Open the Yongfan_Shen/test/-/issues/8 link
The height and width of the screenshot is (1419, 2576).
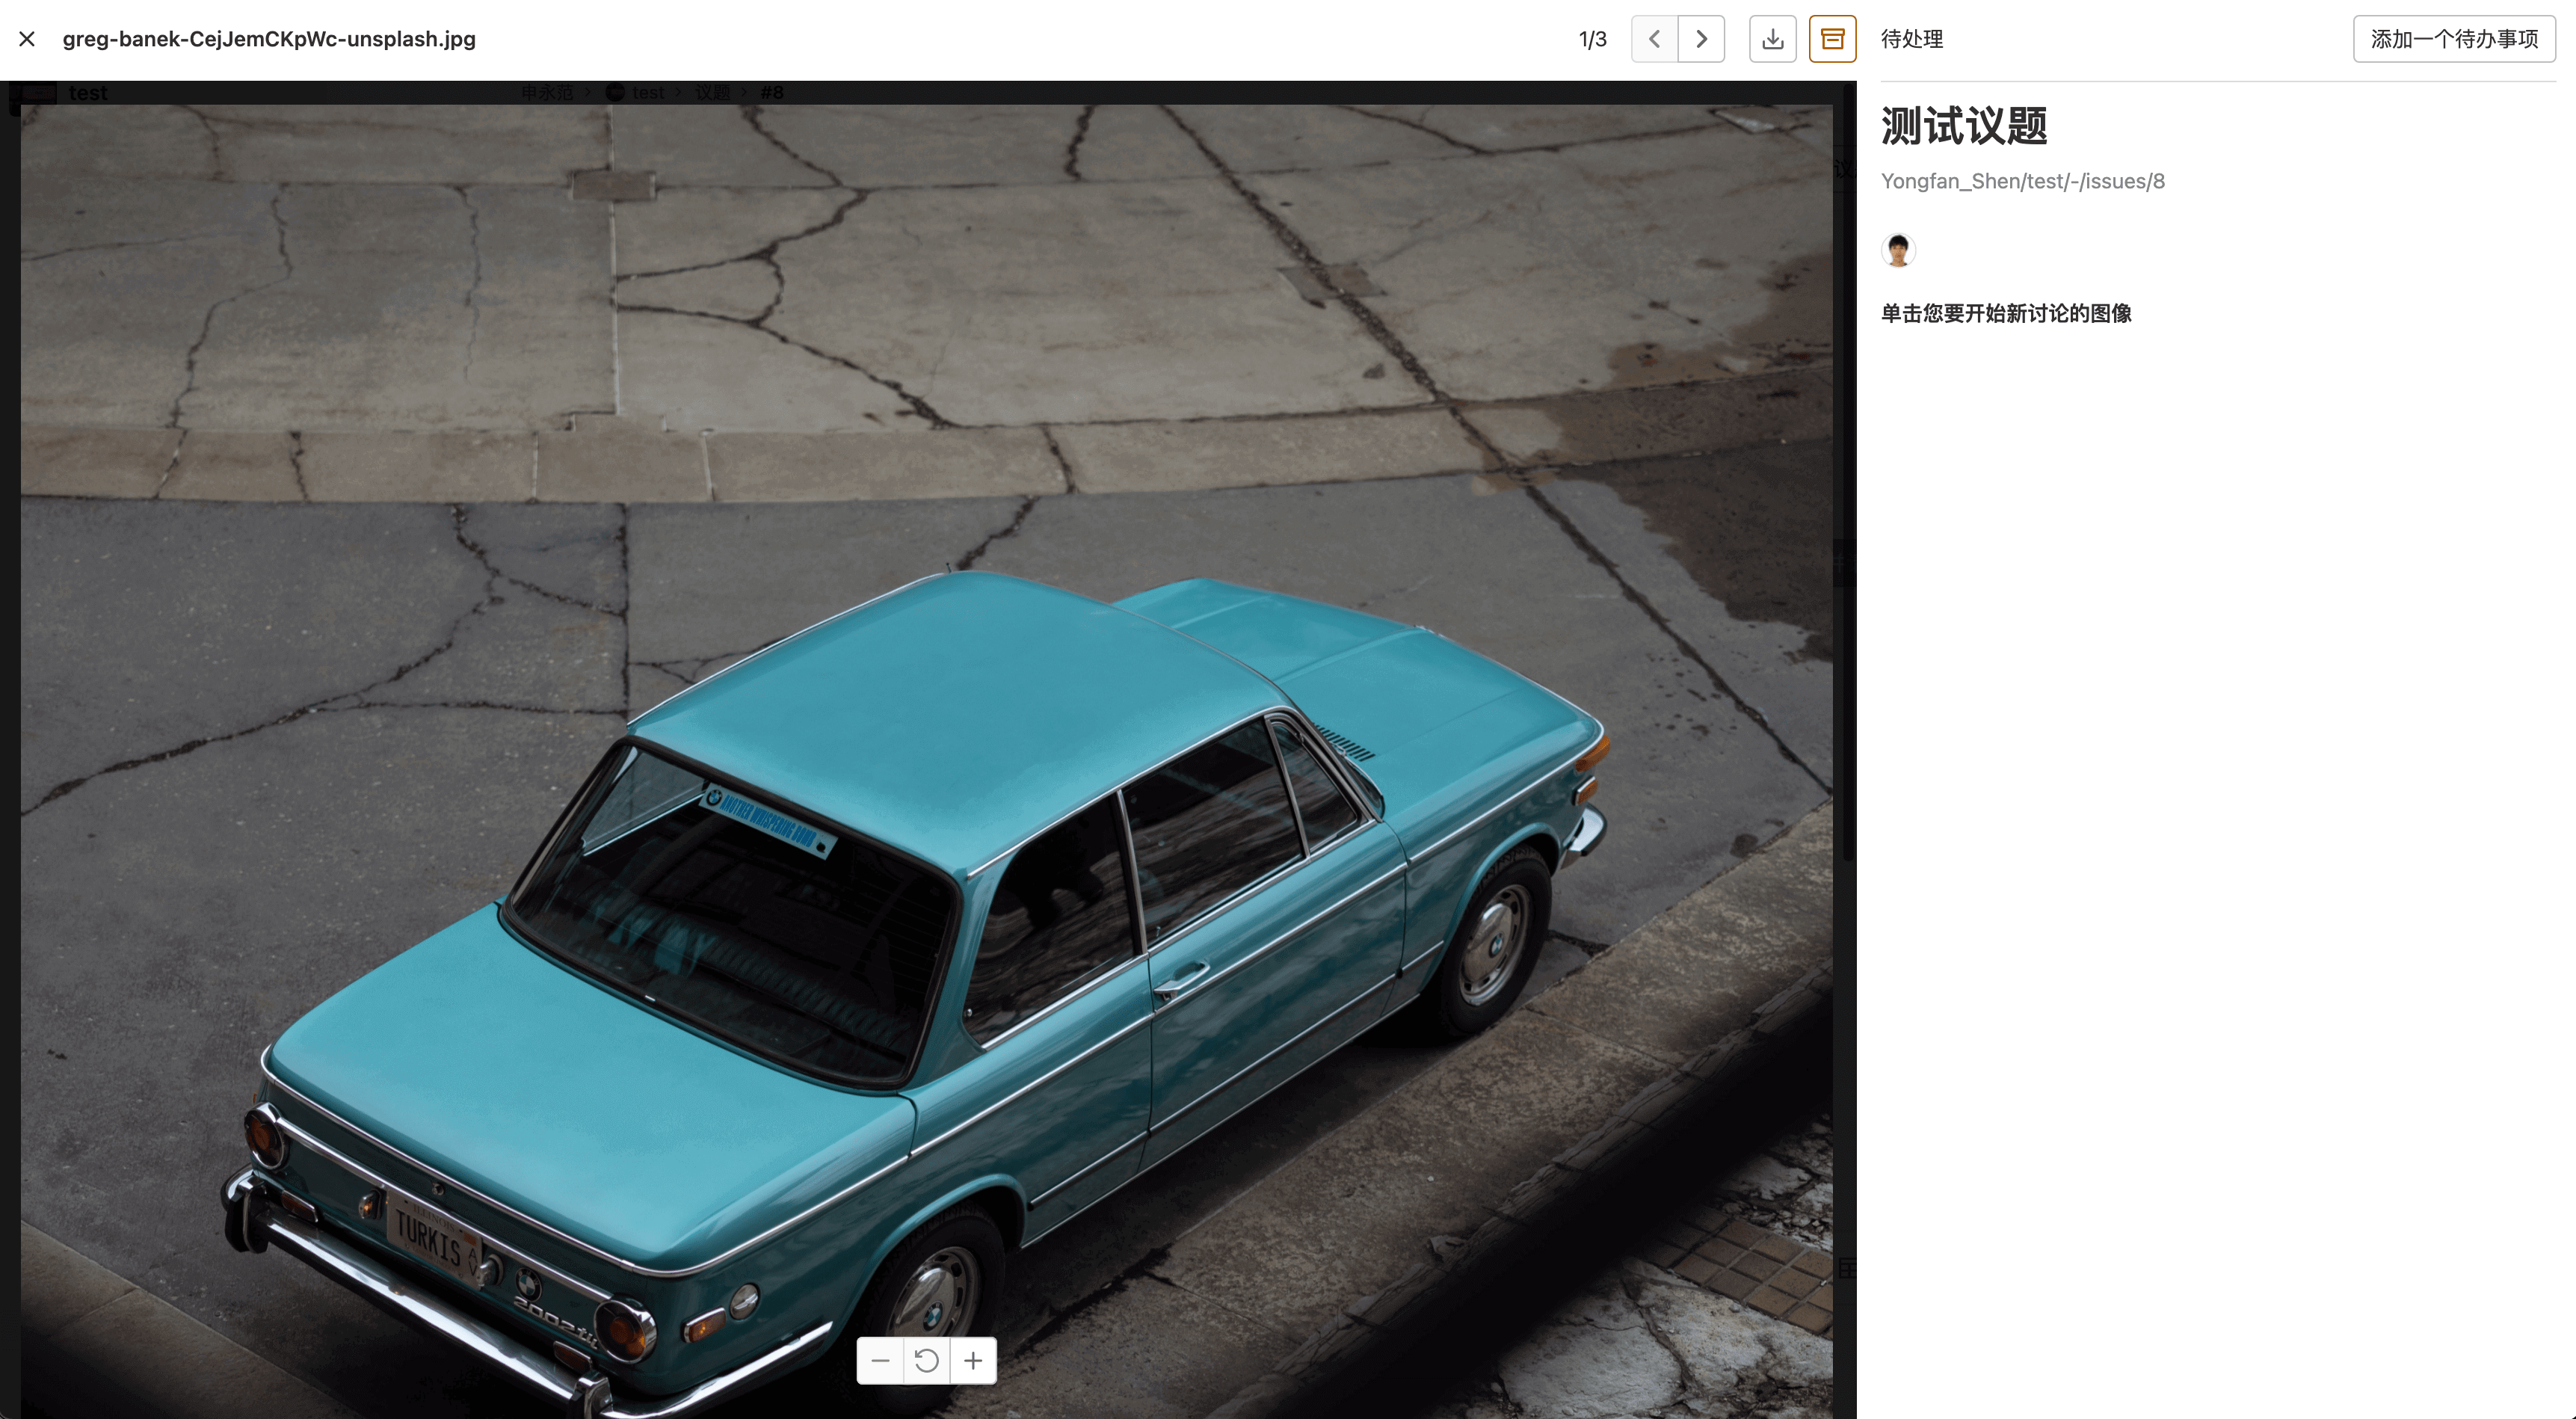pyautogui.click(x=2022, y=181)
